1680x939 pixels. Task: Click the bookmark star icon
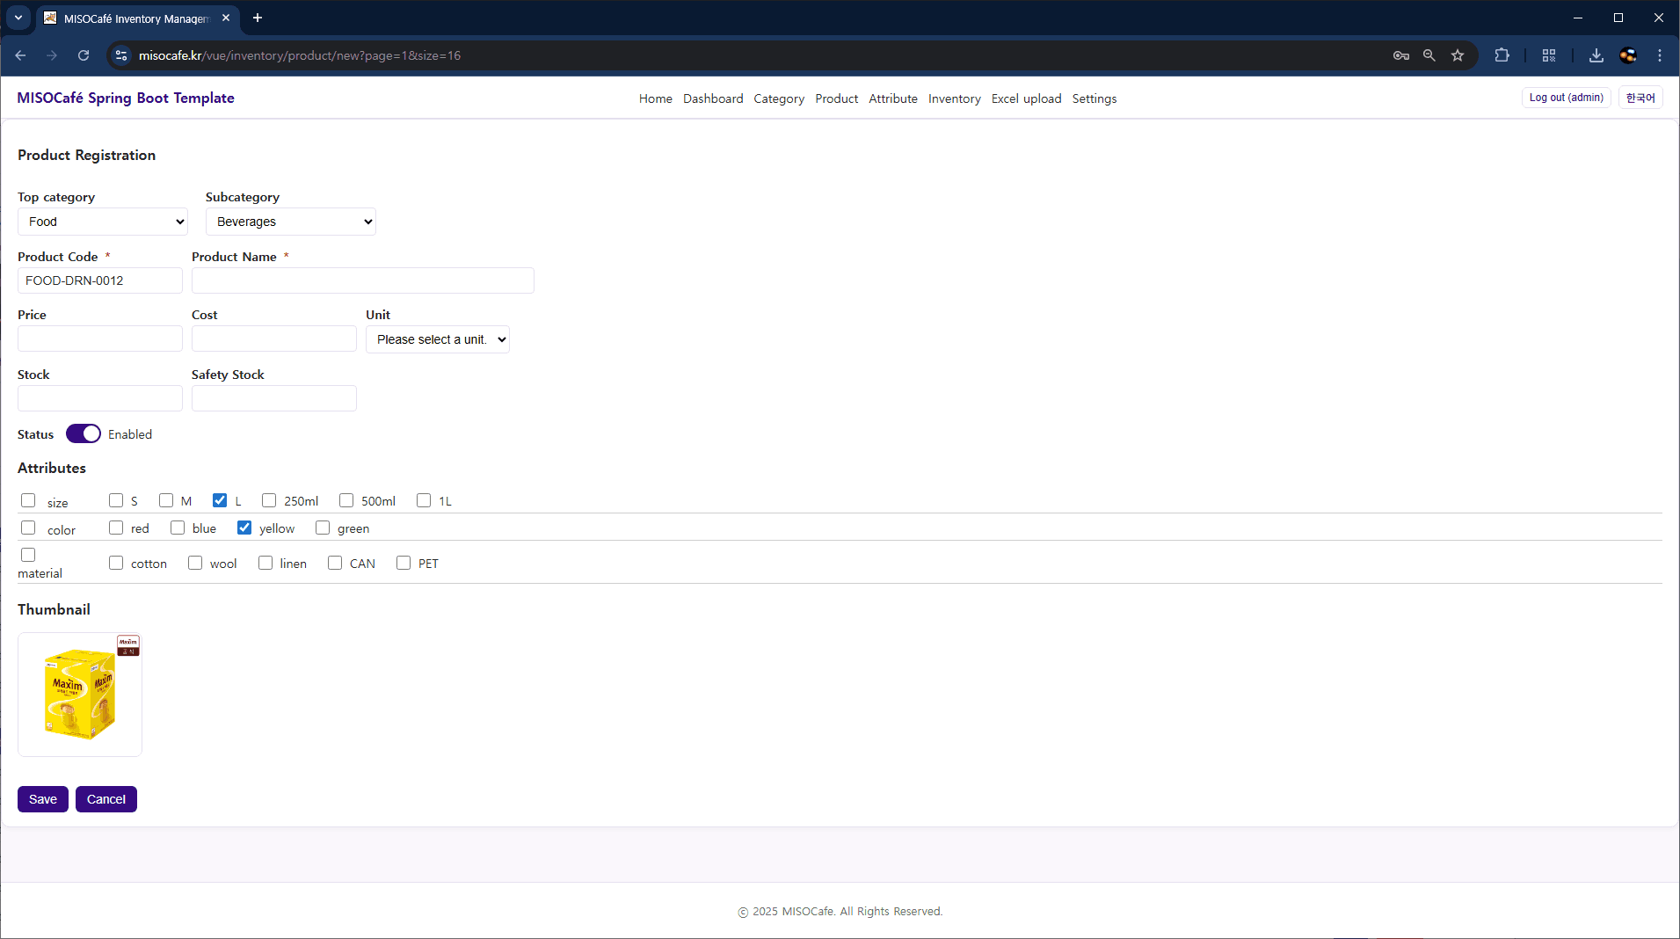(x=1458, y=55)
